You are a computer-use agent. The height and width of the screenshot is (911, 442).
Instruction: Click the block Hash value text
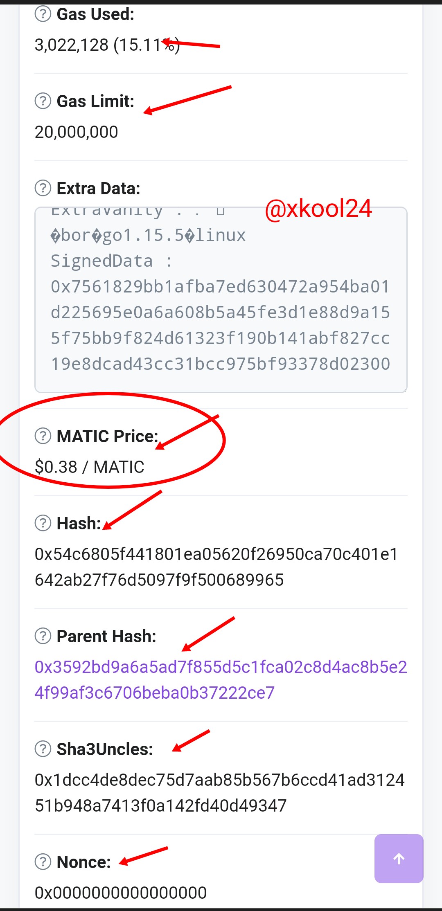216,567
